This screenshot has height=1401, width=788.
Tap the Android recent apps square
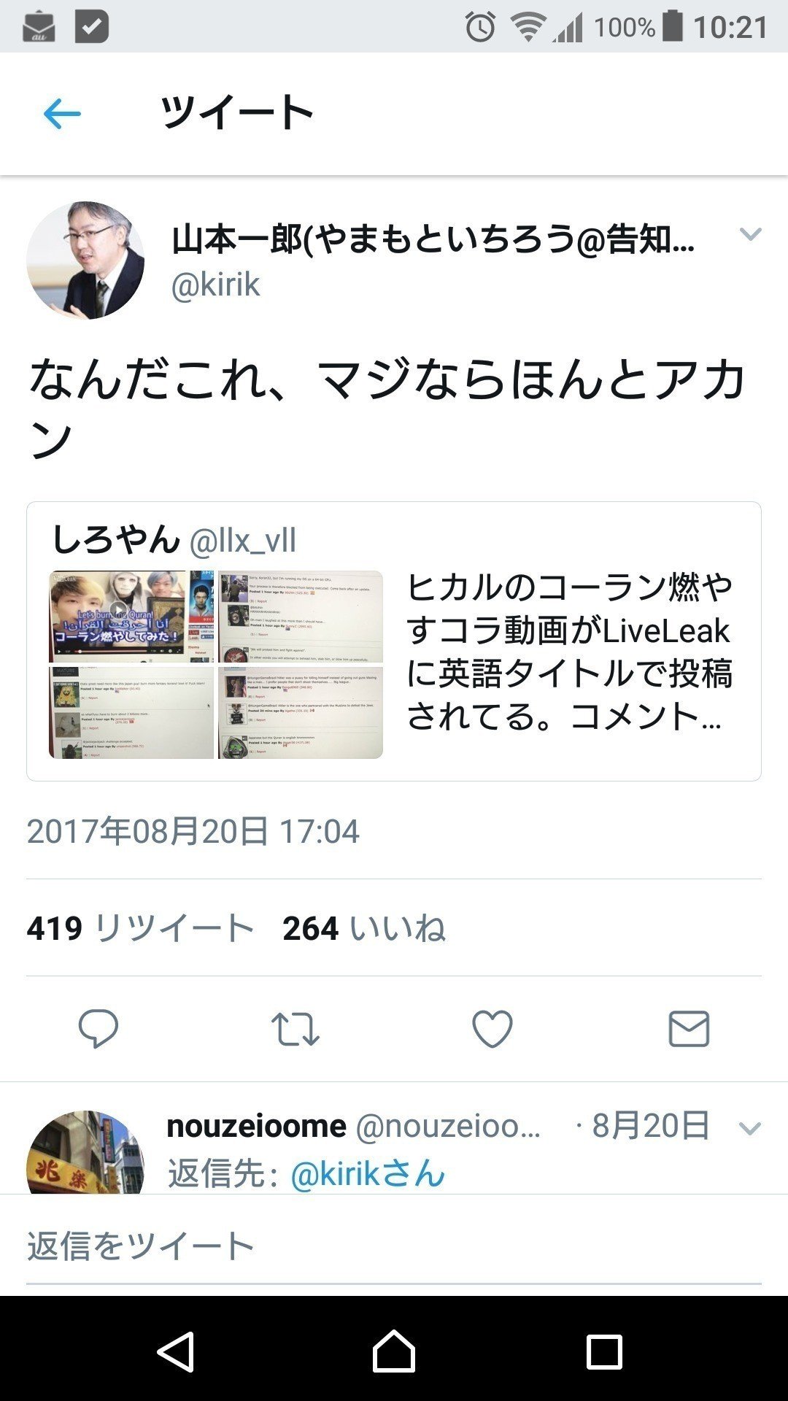(604, 1352)
